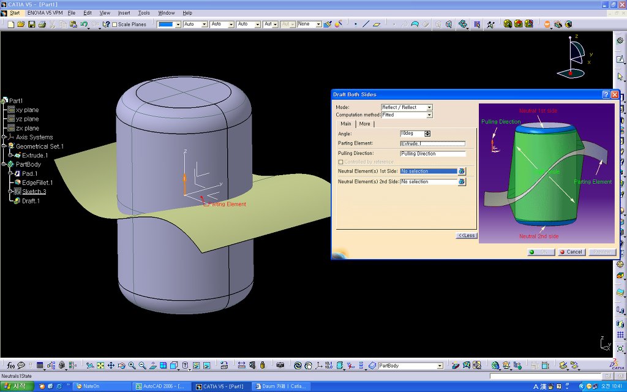Select EdgeFillet.1 in the specification tree
The width and height of the screenshot is (627, 392).
(x=37, y=183)
